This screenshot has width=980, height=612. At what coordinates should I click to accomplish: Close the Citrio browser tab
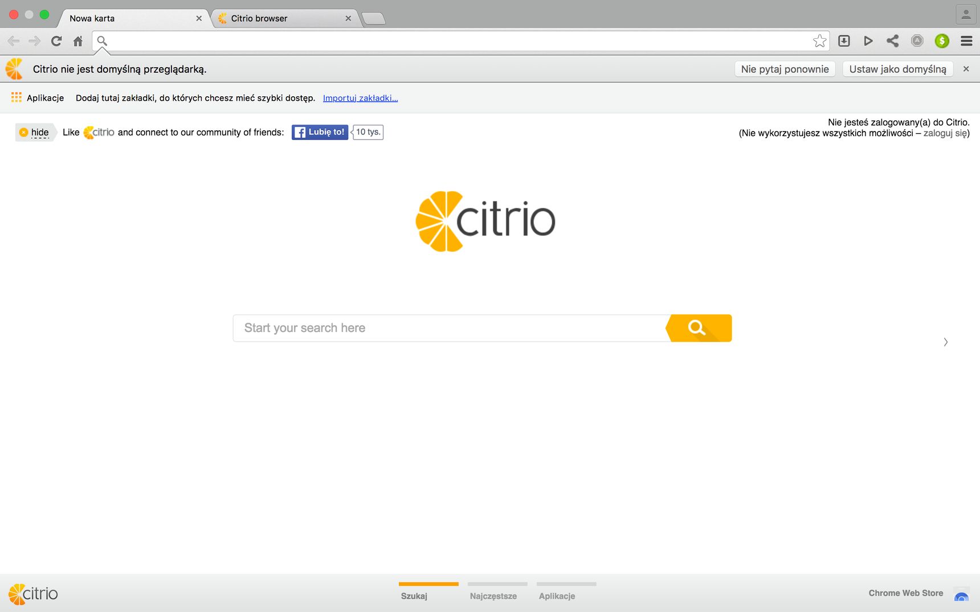348,18
